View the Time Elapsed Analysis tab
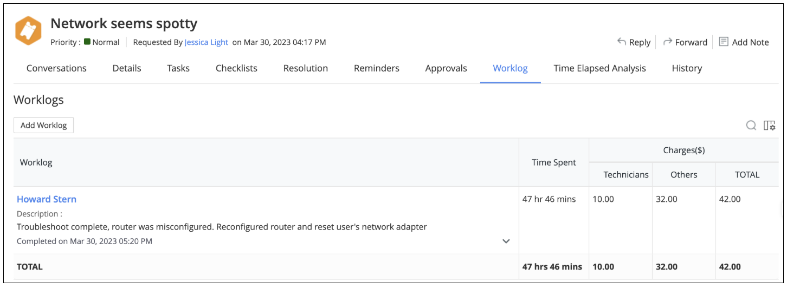Screen dimensions: 787x288 pyautogui.click(x=599, y=68)
